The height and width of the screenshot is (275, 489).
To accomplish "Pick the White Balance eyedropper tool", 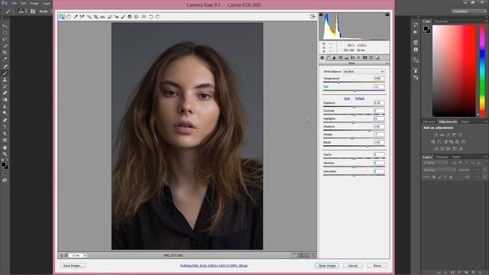I will pyautogui.click(x=76, y=17).
